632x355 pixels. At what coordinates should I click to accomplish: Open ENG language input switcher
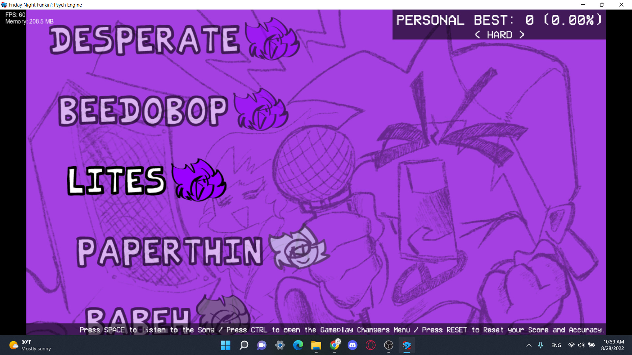556,345
